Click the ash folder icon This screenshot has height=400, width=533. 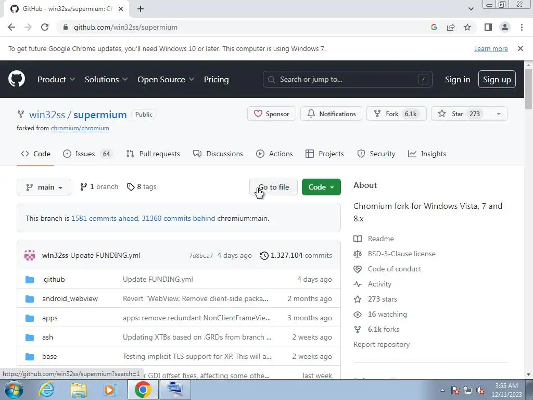pos(30,337)
